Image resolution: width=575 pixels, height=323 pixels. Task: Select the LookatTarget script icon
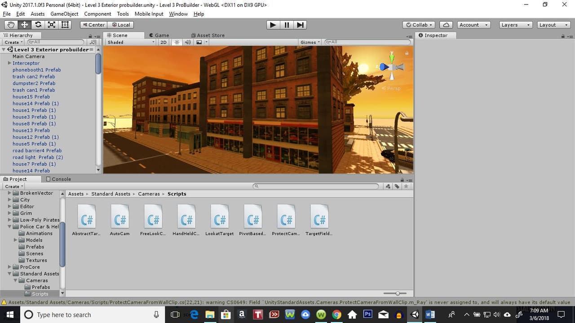220,220
